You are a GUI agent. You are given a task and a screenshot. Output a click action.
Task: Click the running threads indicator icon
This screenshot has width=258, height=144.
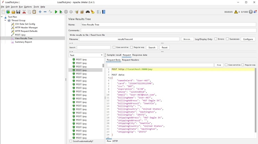pos(251,12)
